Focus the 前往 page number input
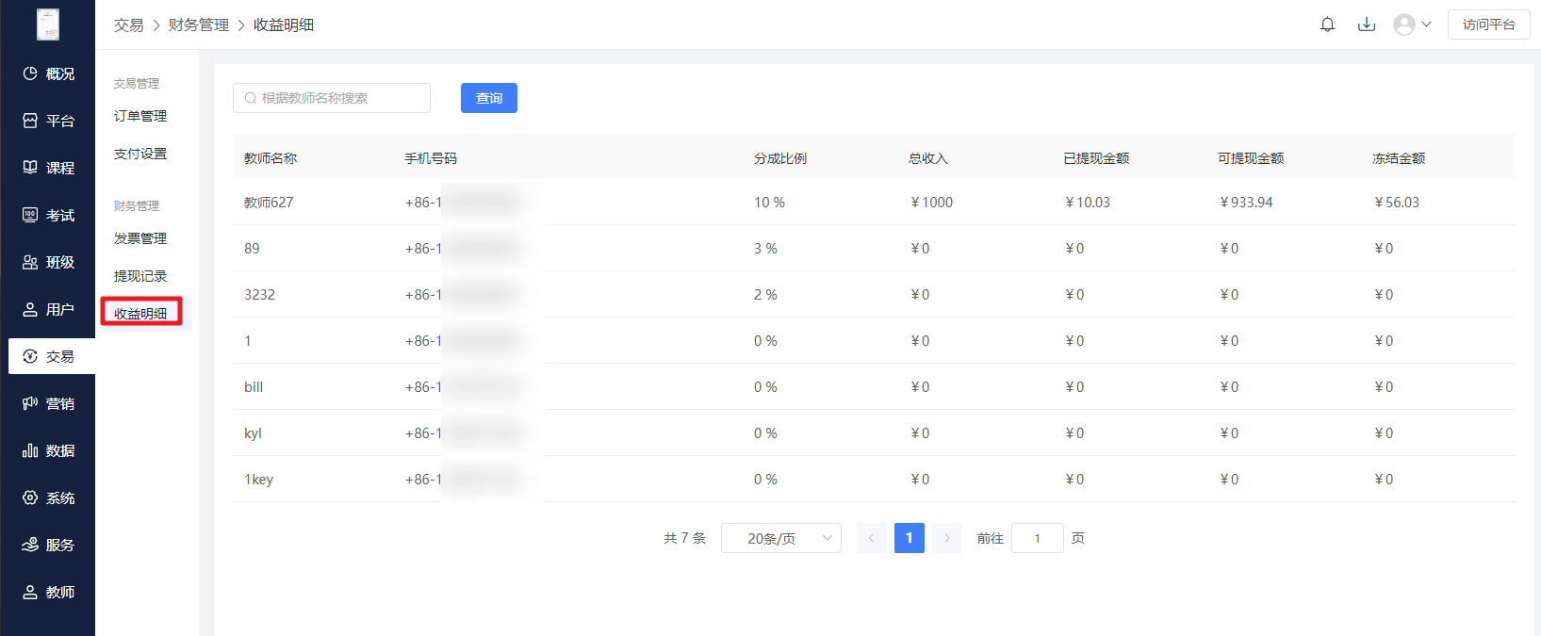Image resolution: width=1541 pixels, height=636 pixels. pos(1038,538)
